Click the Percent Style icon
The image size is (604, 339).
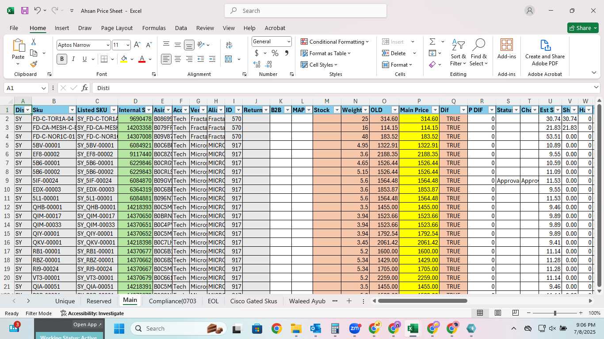point(275,53)
